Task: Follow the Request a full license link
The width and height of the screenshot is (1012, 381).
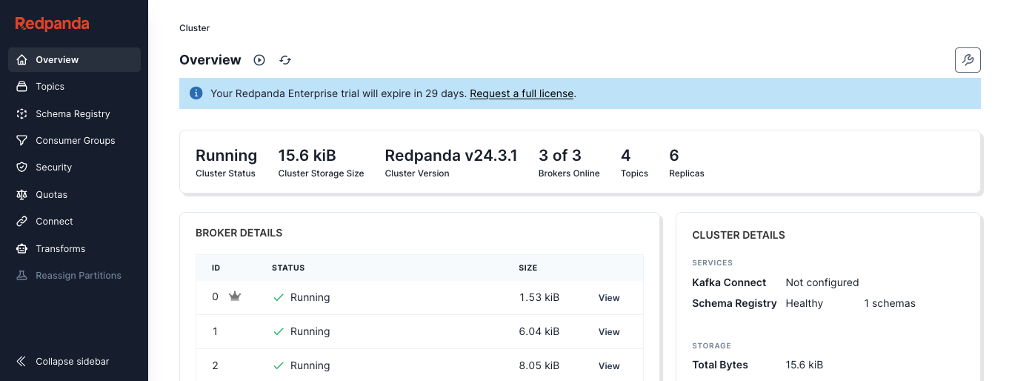Action: (x=522, y=93)
